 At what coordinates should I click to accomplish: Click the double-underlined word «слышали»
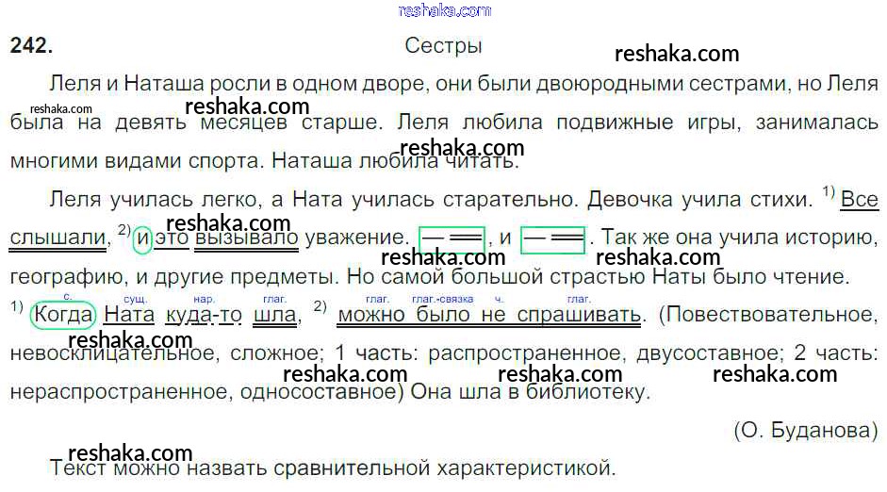[57, 238]
